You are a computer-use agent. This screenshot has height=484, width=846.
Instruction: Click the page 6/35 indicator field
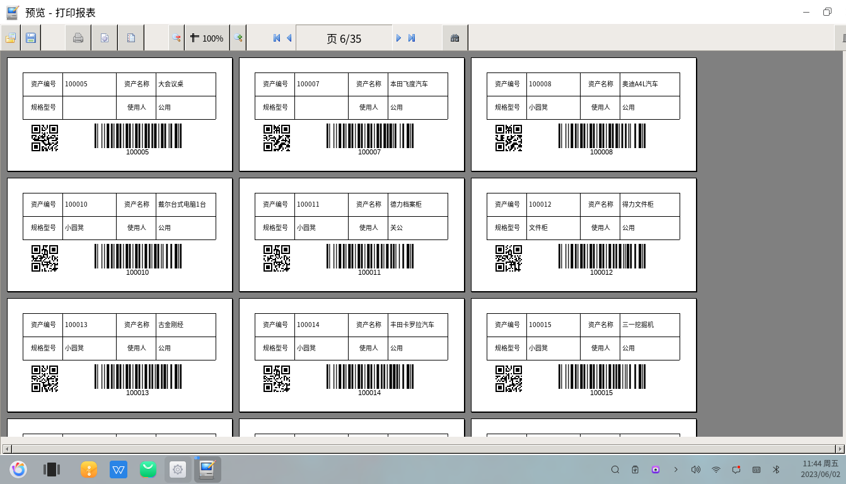[x=344, y=38]
